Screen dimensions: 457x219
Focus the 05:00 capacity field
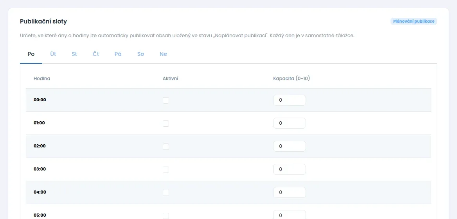pos(290,215)
